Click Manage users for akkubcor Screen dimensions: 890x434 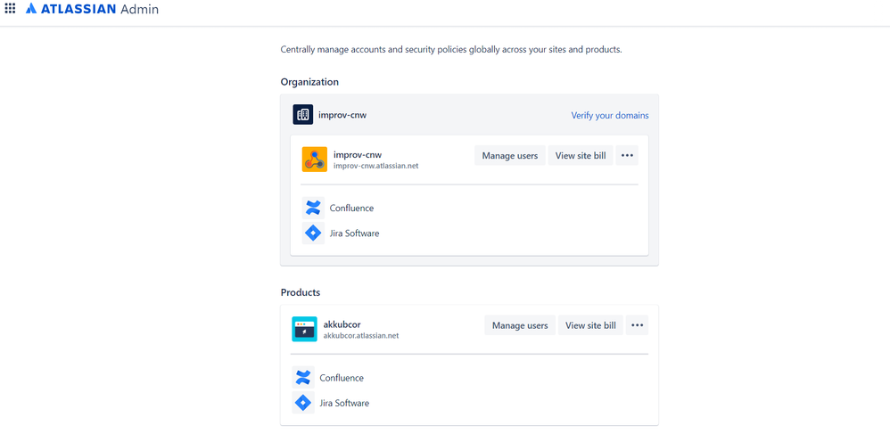(520, 325)
